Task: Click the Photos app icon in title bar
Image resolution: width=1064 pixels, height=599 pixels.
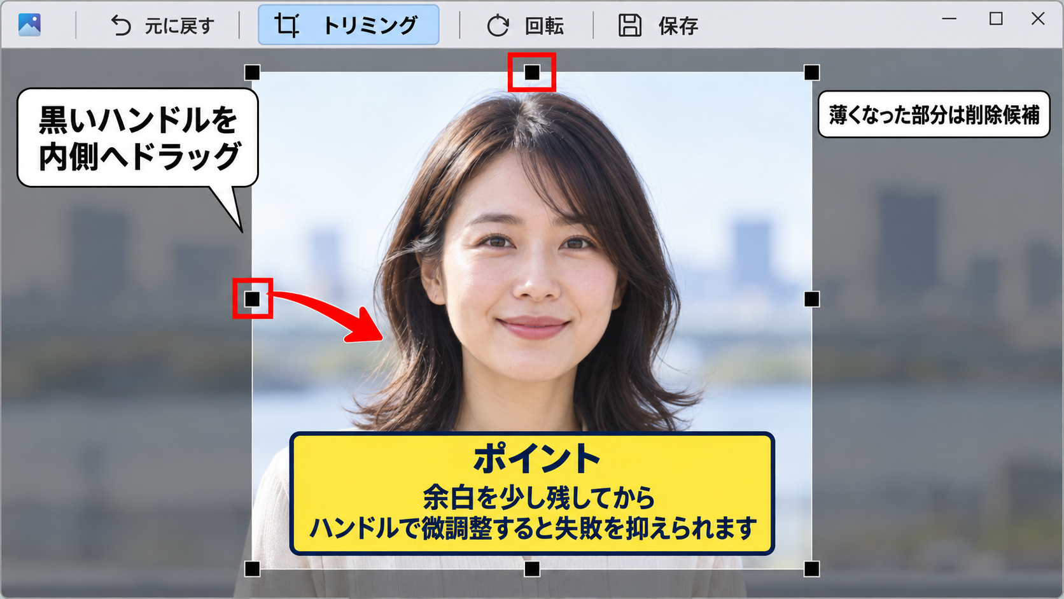Action: coord(29,25)
